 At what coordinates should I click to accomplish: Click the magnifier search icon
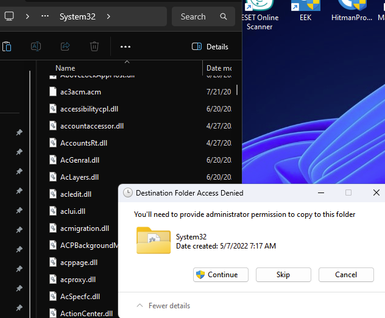pos(224,16)
